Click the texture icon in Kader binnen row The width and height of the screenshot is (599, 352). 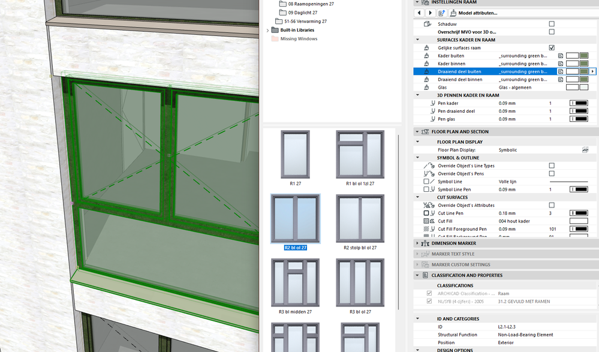click(x=561, y=64)
